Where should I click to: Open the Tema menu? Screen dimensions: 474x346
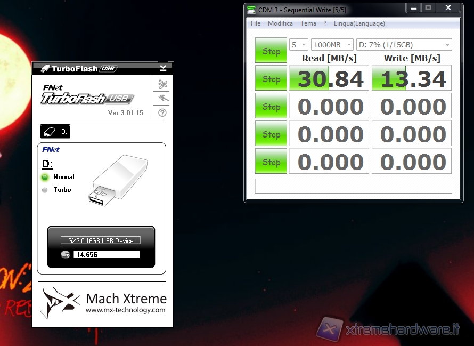coord(308,23)
